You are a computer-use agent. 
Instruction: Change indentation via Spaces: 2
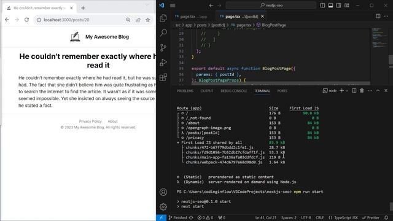pos(289,218)
